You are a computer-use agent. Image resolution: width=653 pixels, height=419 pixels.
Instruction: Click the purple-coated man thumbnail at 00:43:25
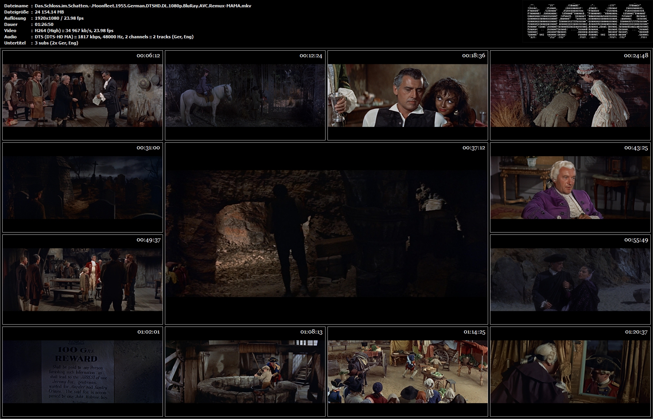pos(570,187)
